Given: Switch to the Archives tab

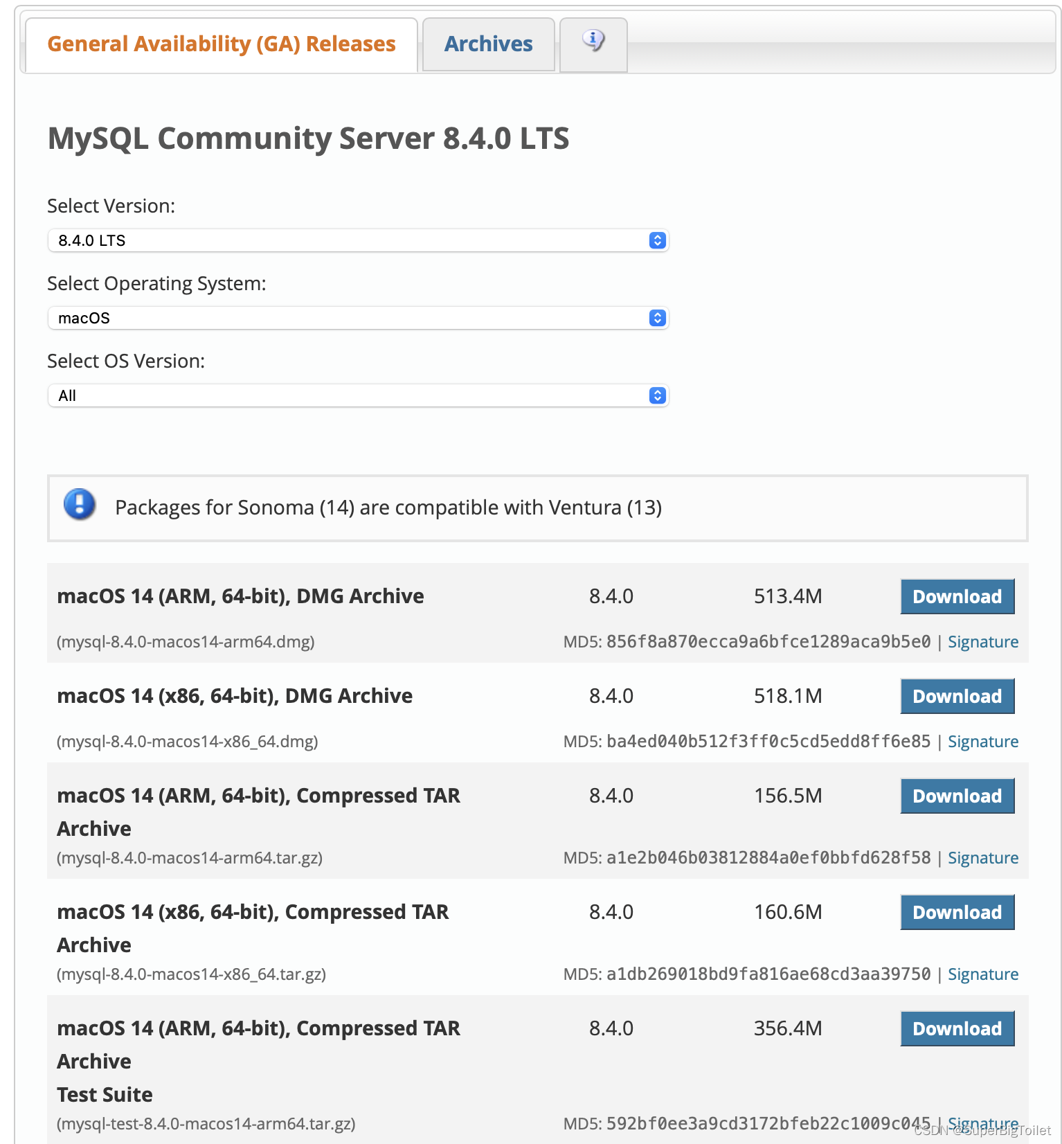Looking at the screenshot, I should tap(488, 44).
